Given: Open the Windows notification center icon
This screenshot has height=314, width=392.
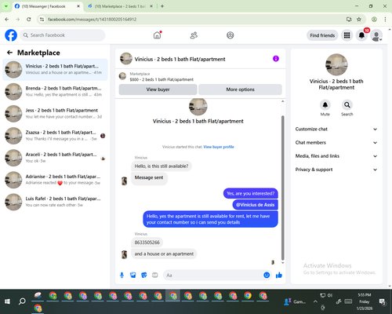Looking at the screenshot, I should tap(383, 301).
